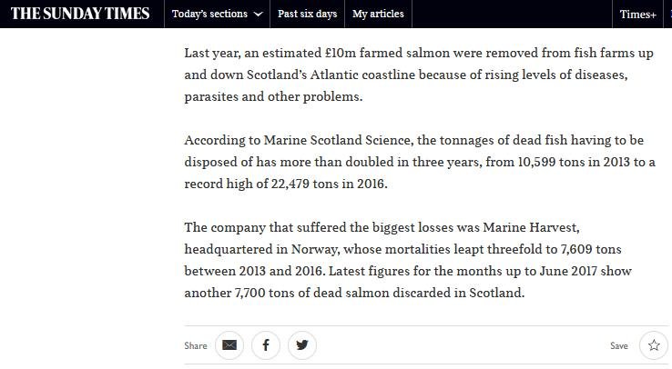Viewport: 672px width, 369px height.
Task: Expand the chevron beside Today's sections
Action: pos(259,15)
